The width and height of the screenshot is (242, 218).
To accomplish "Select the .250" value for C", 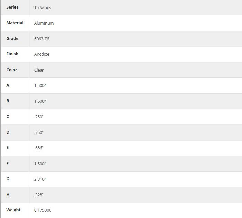I will coord(39,117).
